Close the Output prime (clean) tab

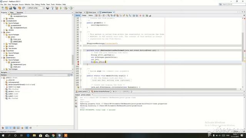(92, 95)
